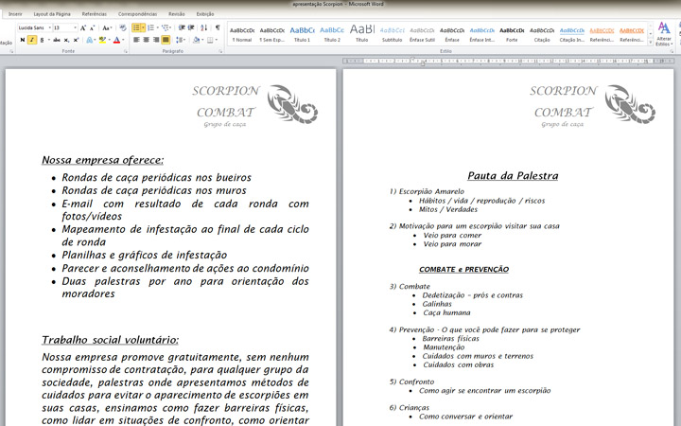Open borders dropdown arrow

tap(217, 40)
